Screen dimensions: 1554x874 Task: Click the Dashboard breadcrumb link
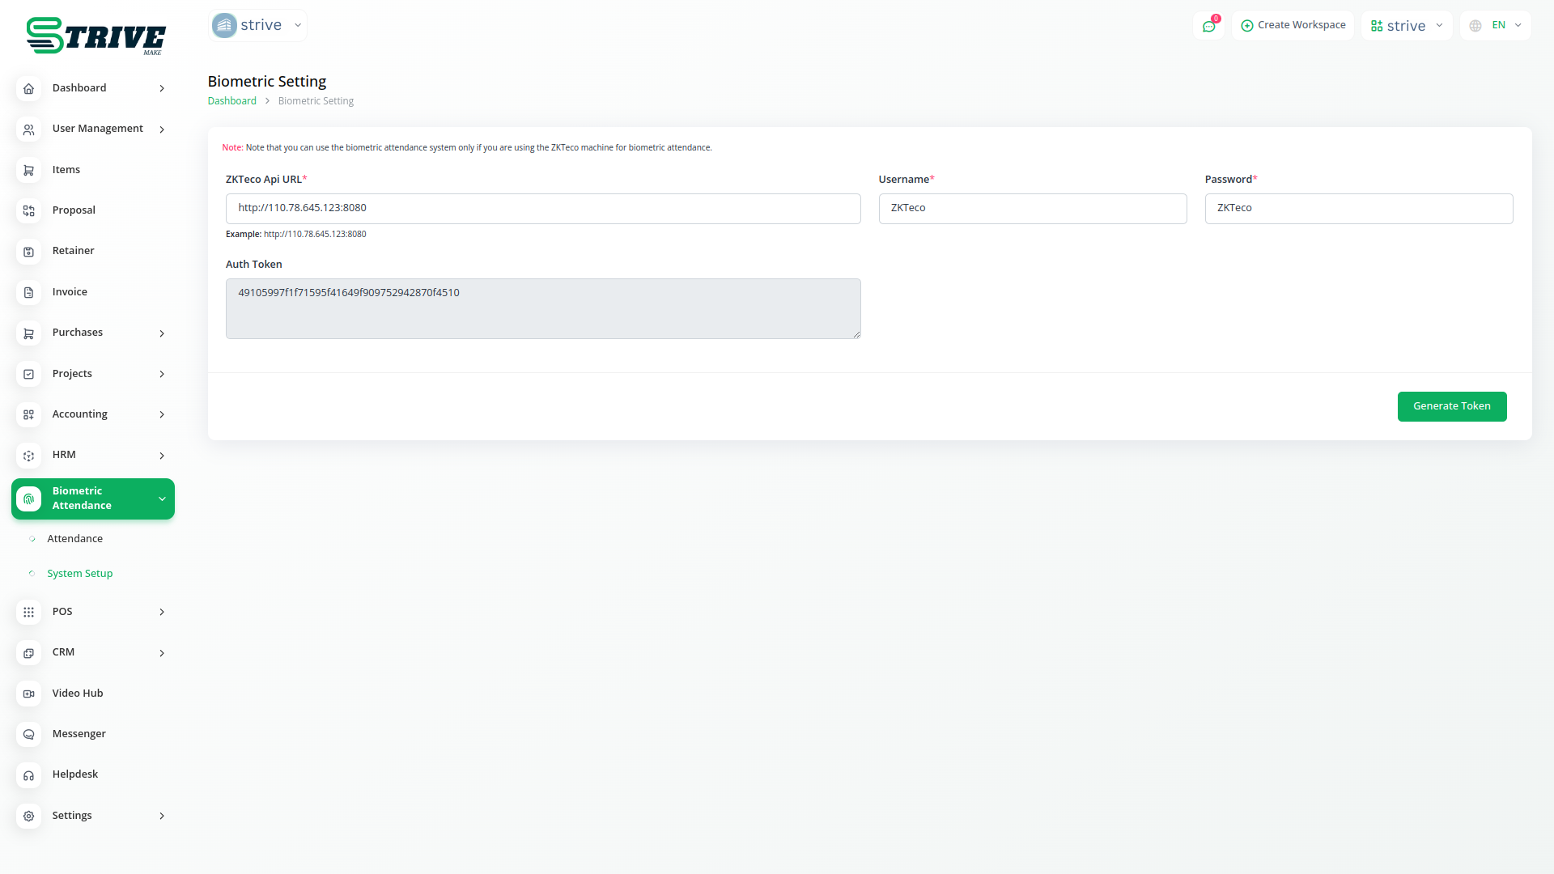click(x=231, y=101)
